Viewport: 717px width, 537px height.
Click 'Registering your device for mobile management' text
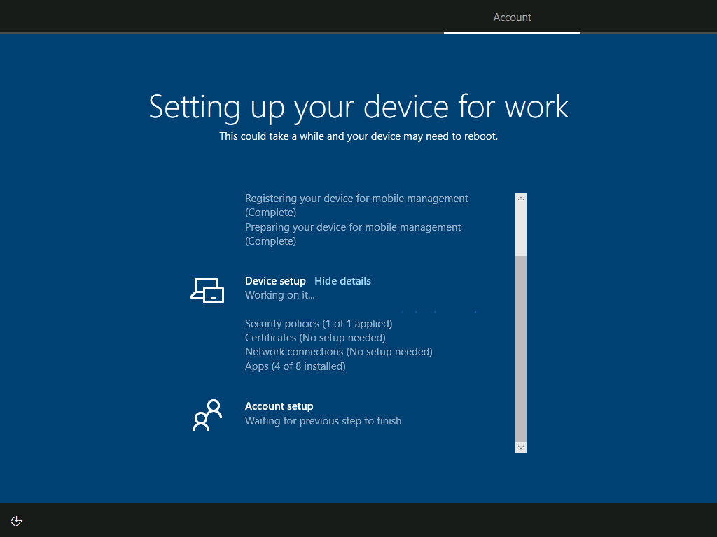click(356, 199)
